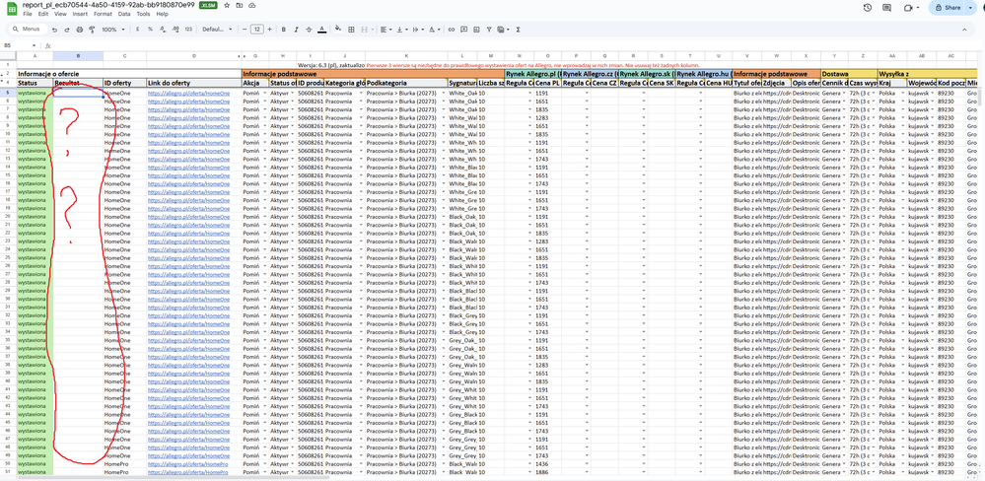985x481 pixels.
Task: Open the Data menu
Action: click(x=124, y=14)
